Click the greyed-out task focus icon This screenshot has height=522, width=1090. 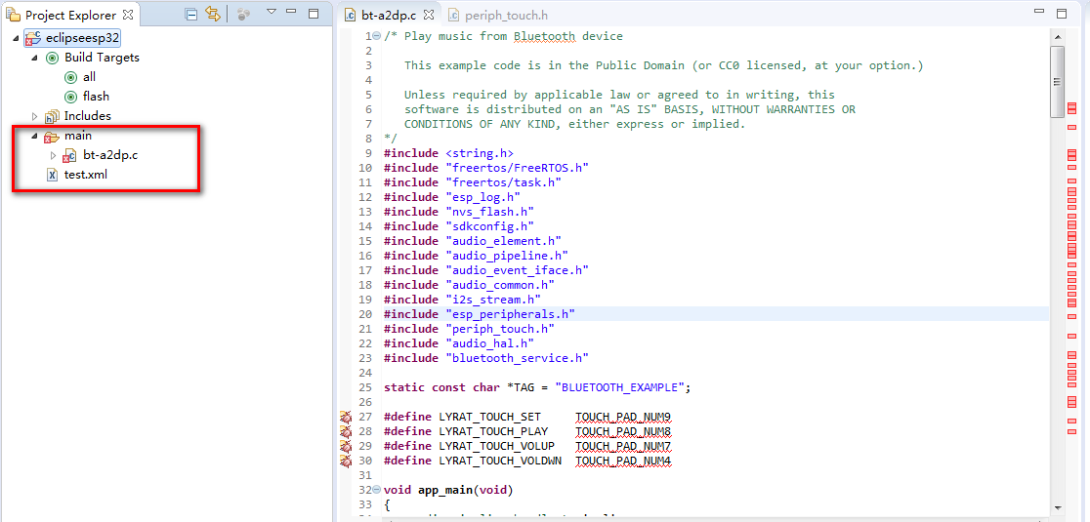click(242, 14)
